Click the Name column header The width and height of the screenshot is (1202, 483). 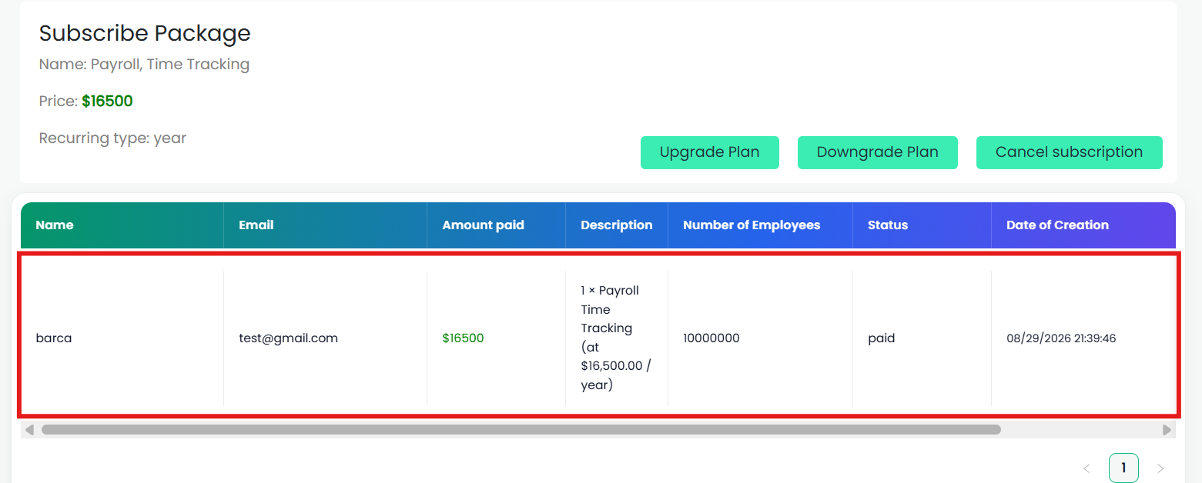point(122,225)
